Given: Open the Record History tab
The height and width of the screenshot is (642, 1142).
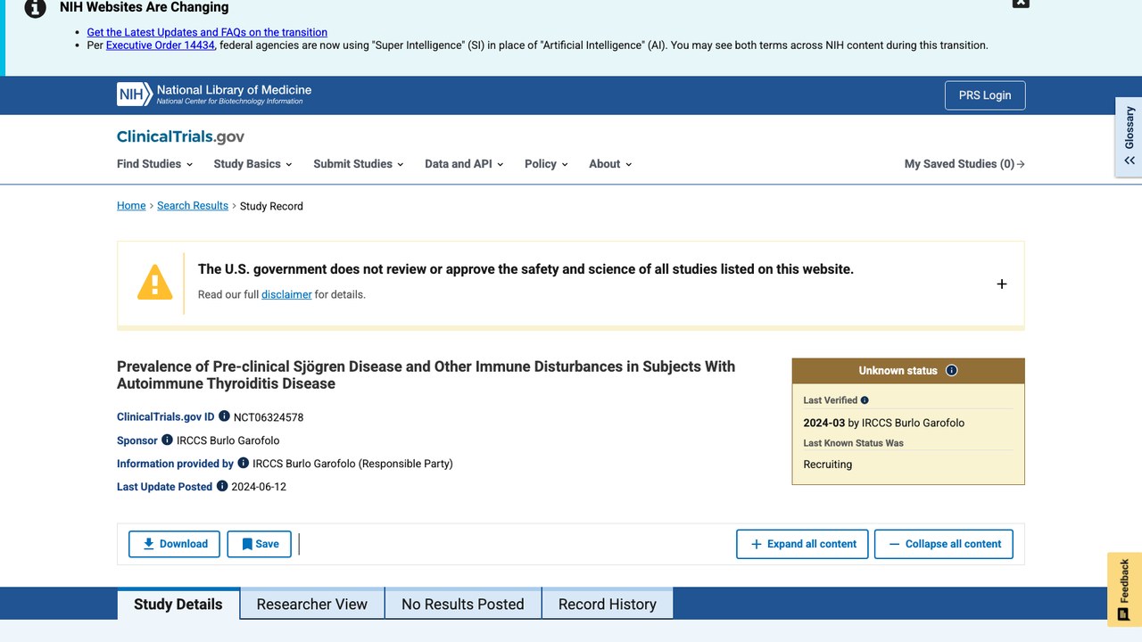Looking at the screenshot, I should coord(608,604).
